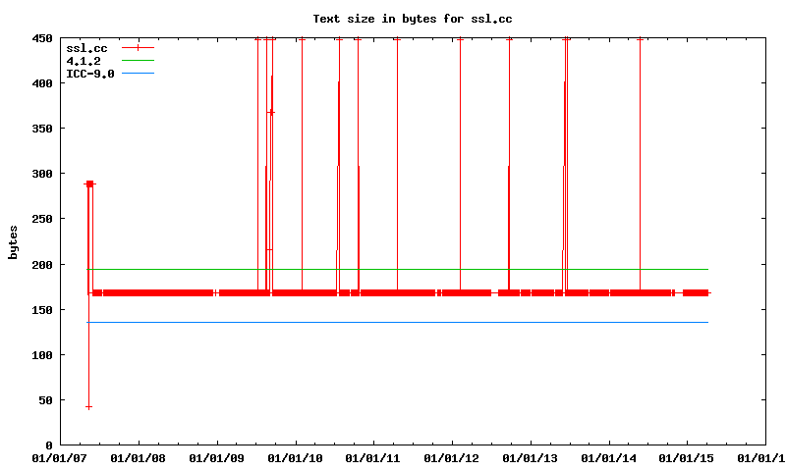Screen dimensions: 786x471
Task: Click the lowest red data point near 42 bytes
Action: pyautogui.click(x=88, y=406)
